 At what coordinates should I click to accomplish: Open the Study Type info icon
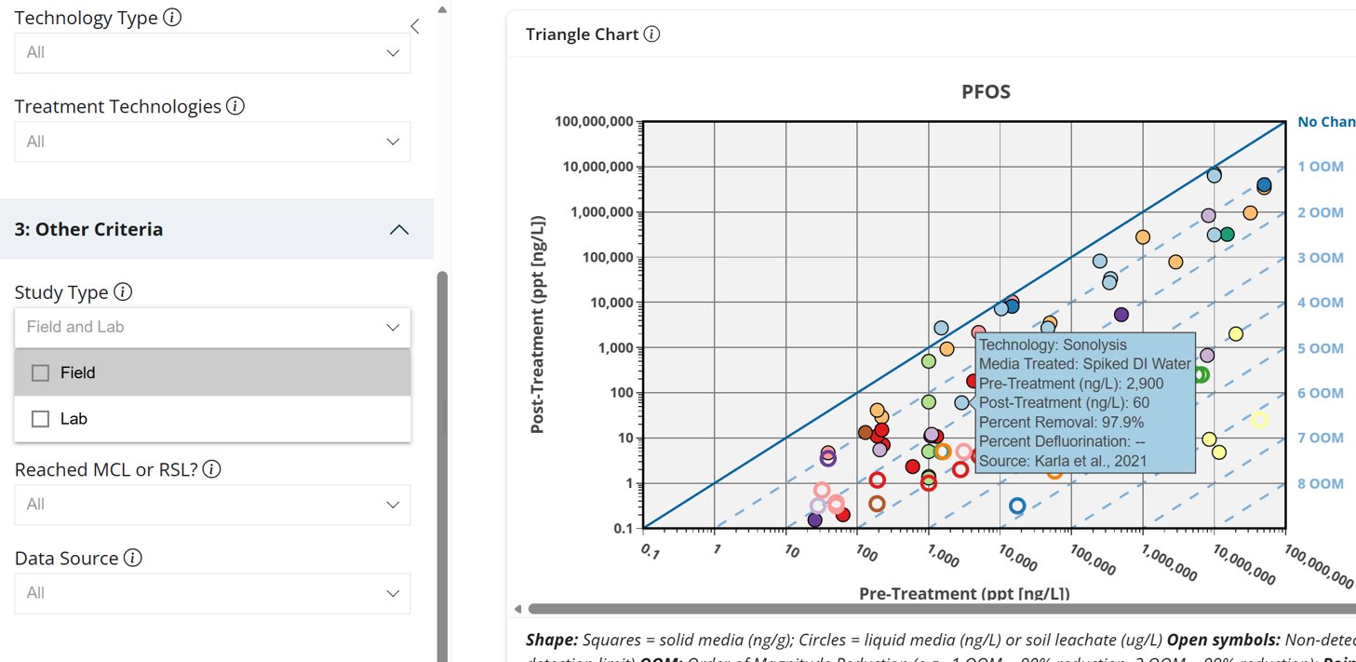pos(123,292)
